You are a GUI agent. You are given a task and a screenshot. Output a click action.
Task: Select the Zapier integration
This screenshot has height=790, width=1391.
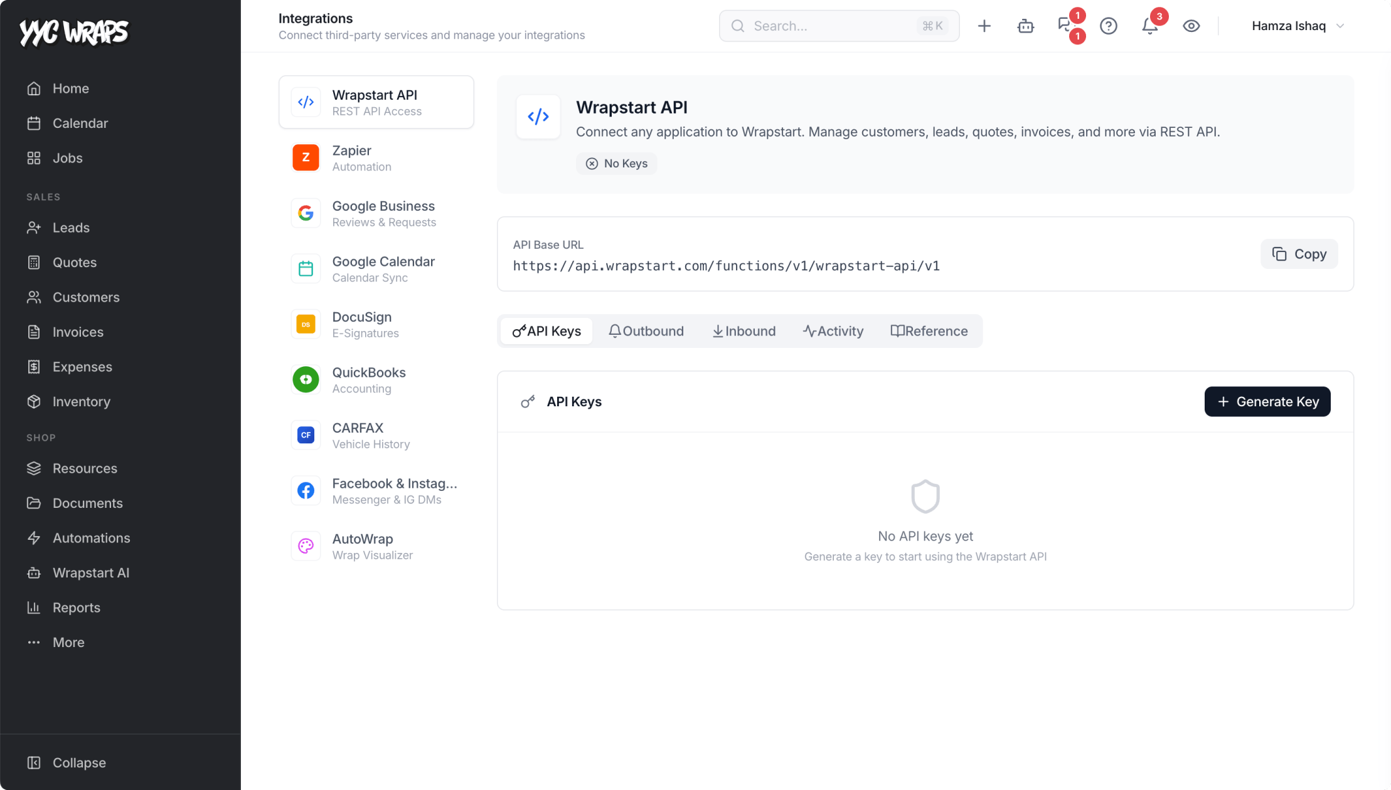pyautogui.click(x=376, y=158)
